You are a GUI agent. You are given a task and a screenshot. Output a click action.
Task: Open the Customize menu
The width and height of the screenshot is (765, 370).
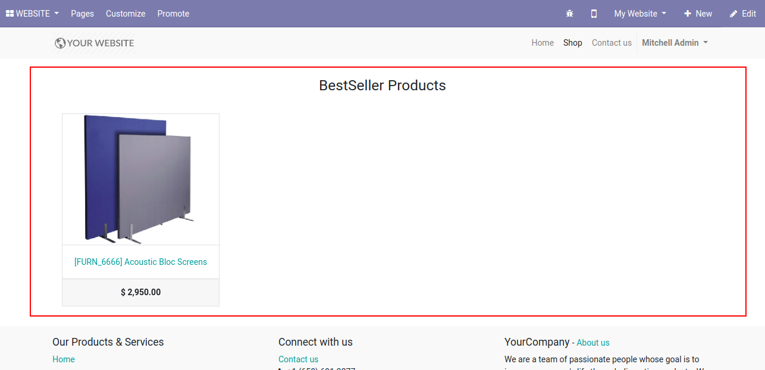pos(126,14)
